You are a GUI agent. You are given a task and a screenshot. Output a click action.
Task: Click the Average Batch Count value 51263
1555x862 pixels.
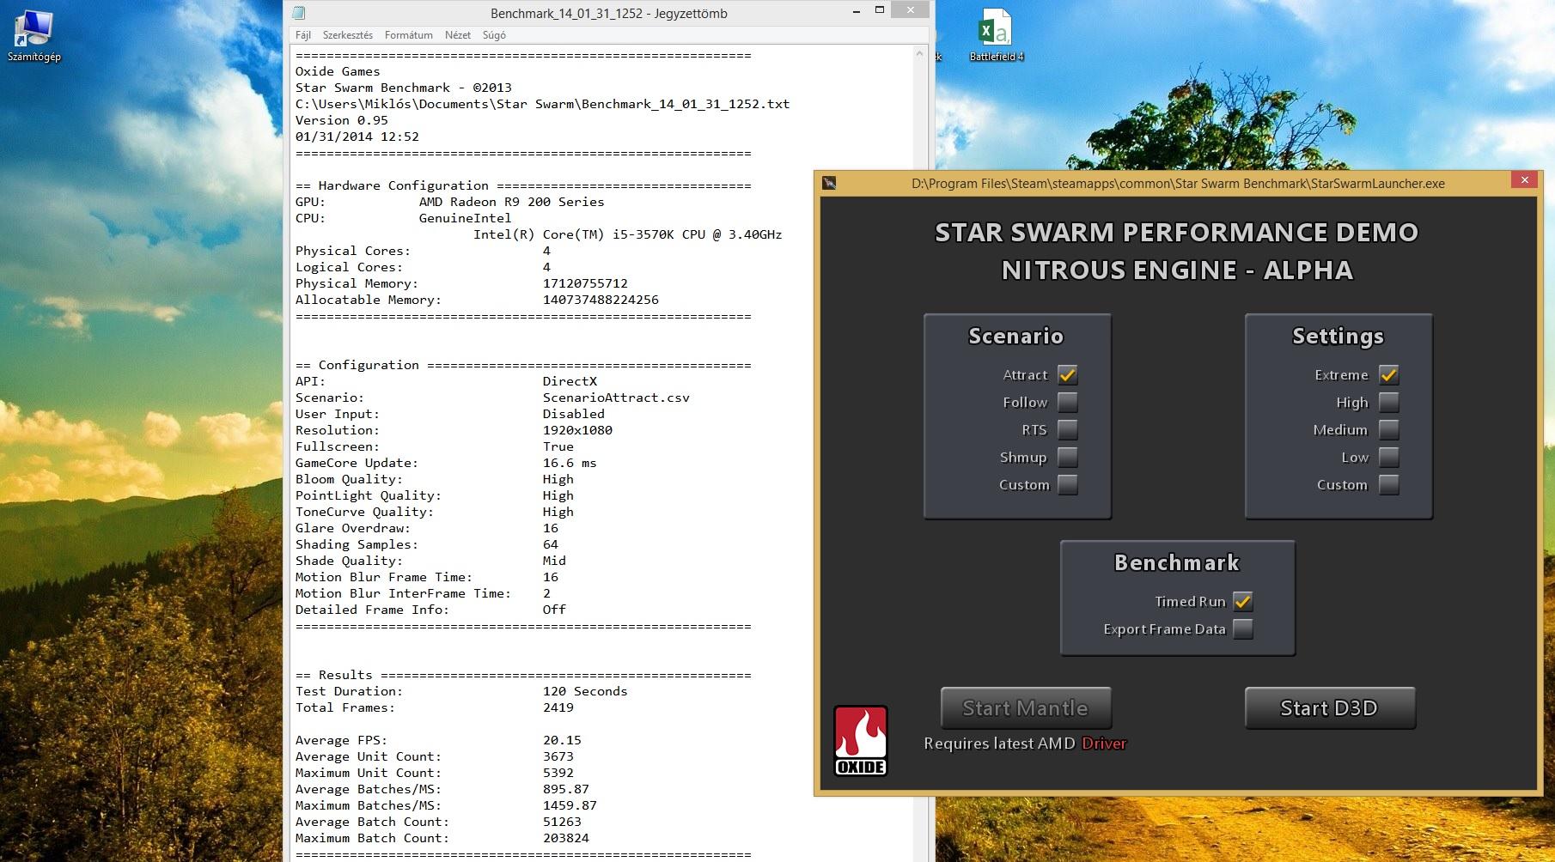(x=562, y=822)
